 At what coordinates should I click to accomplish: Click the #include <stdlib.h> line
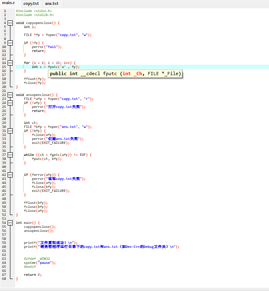(35, 15)
